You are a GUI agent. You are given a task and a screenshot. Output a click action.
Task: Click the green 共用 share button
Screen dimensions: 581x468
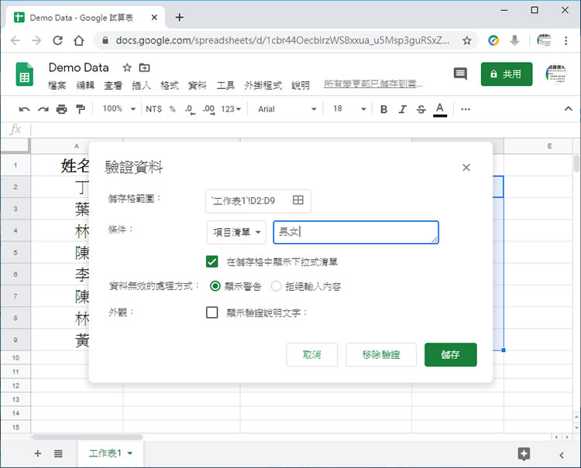507,74
